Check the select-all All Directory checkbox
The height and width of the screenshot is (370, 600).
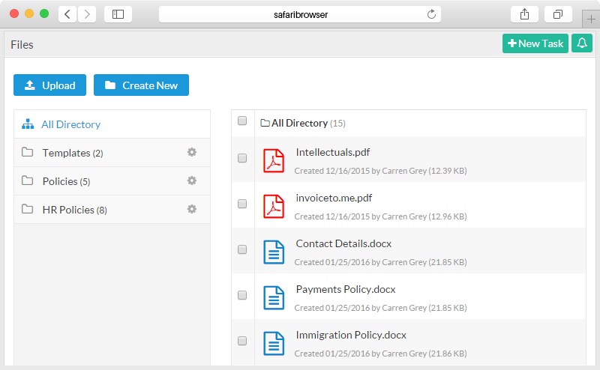coord(242,121)
